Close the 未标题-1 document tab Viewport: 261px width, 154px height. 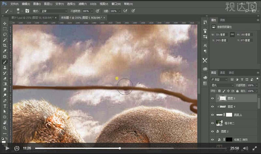coord(104,18)
